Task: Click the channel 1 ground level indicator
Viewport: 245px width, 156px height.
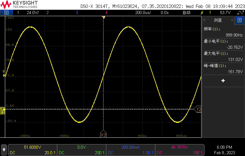Action: coord(2,110)
